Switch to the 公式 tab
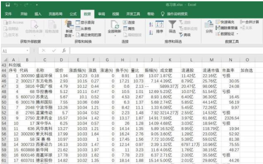The height and width of the screenshot is (164, 263). coord(73,14)
